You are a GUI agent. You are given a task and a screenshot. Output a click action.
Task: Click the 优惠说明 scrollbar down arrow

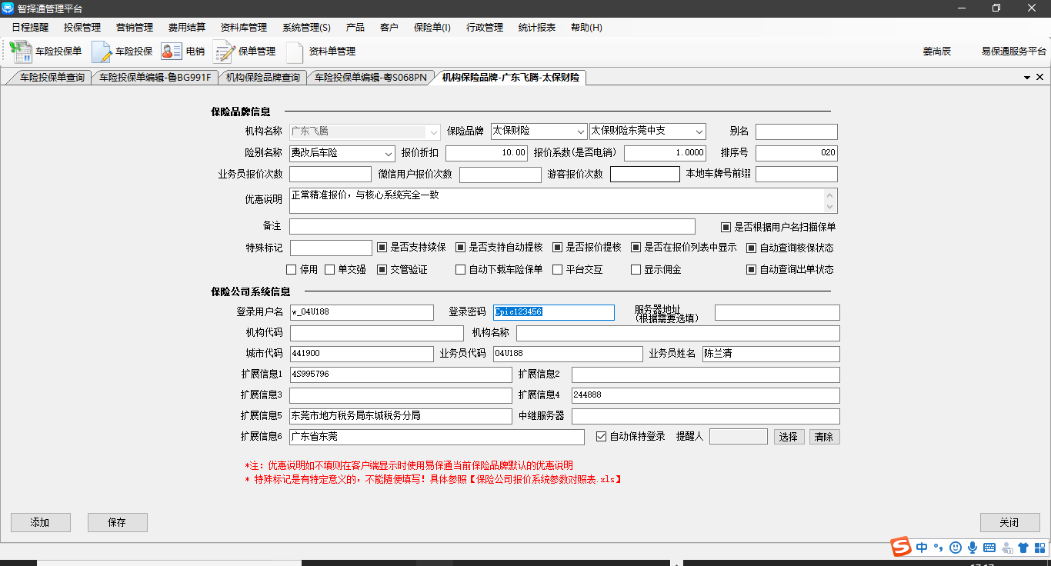[x=829, y=206]
